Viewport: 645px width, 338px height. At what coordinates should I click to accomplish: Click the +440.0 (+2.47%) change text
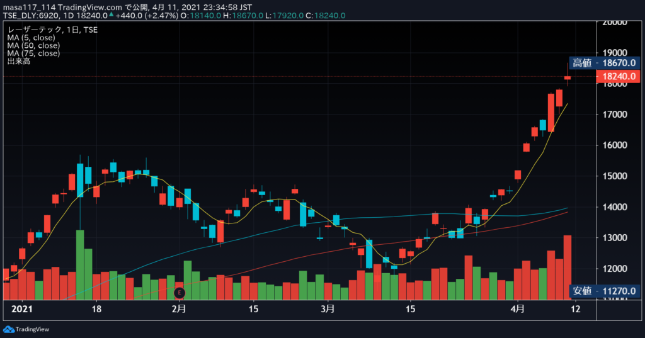(147, 16)
